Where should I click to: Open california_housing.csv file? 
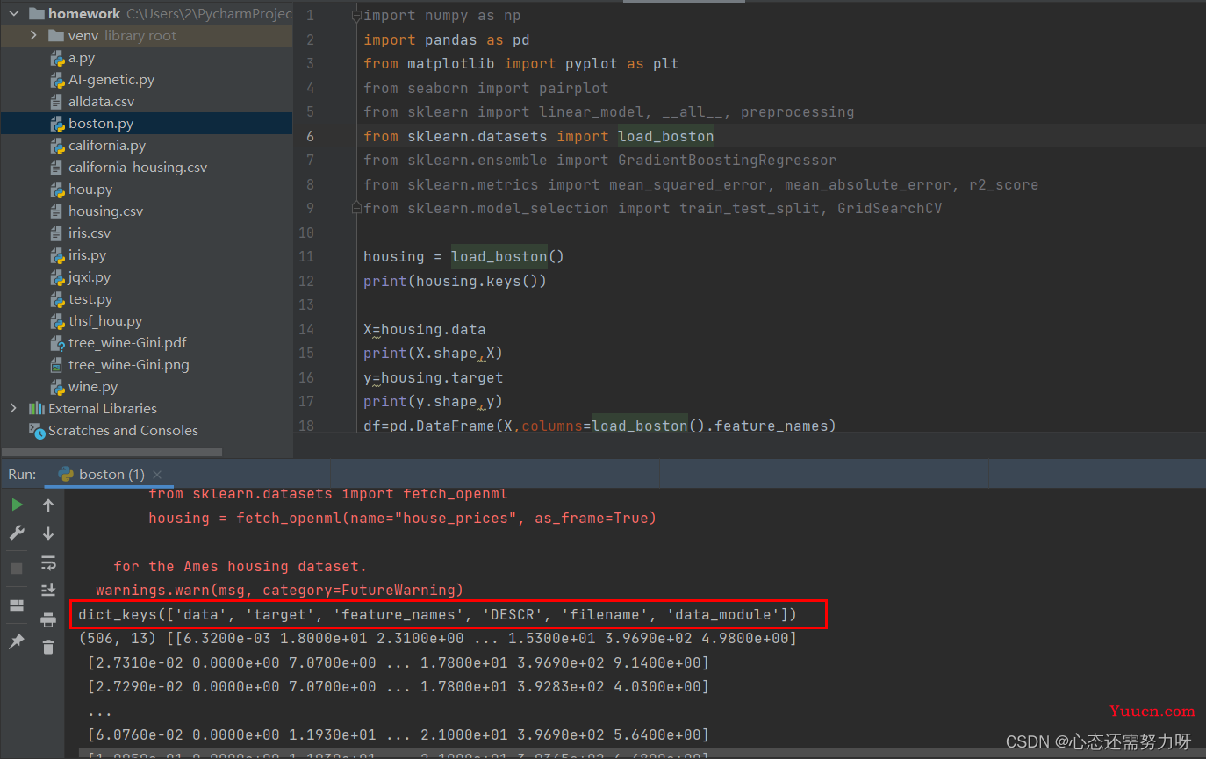138,168
